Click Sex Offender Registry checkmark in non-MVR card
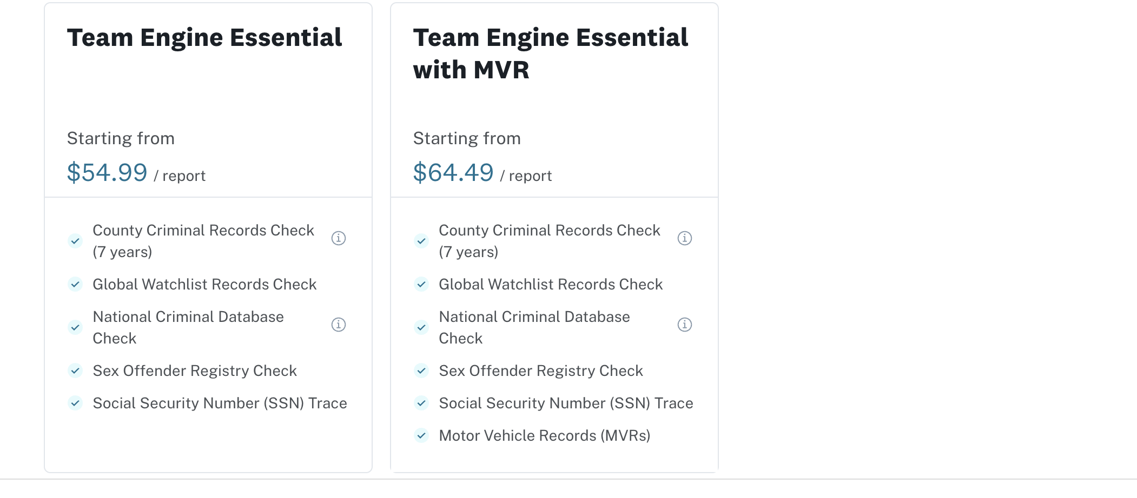The width and height of the screenshot is (1137, 498). 75,371
